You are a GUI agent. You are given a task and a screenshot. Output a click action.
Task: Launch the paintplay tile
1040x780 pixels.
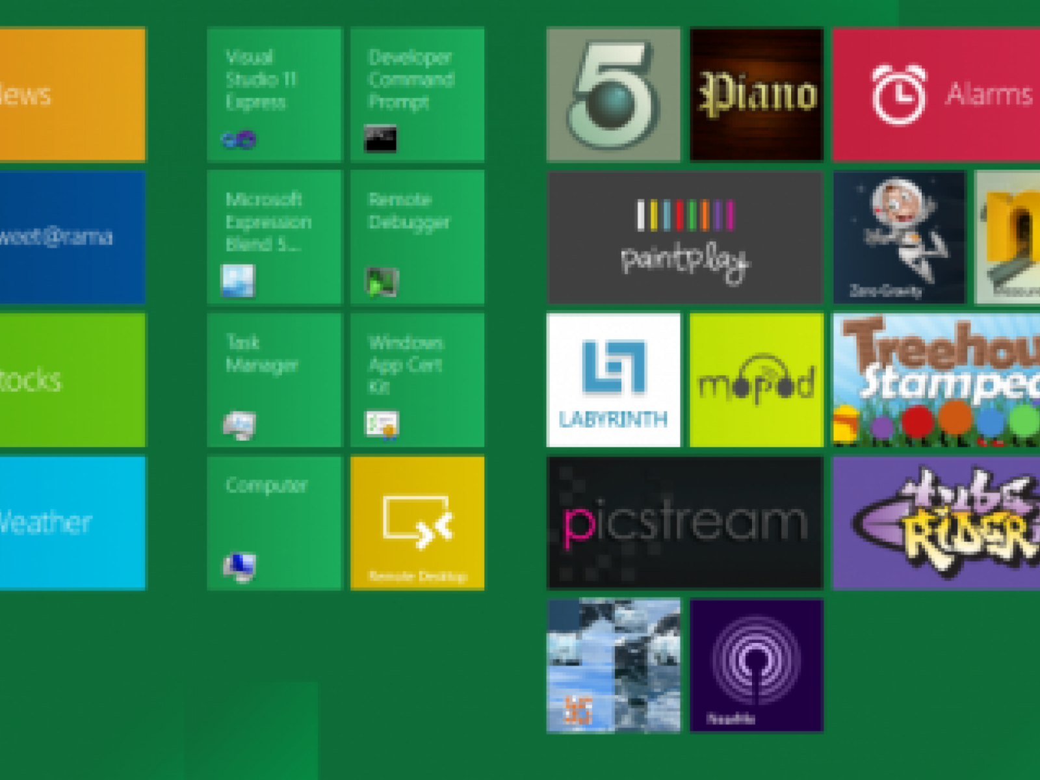(x=685, y=237)
